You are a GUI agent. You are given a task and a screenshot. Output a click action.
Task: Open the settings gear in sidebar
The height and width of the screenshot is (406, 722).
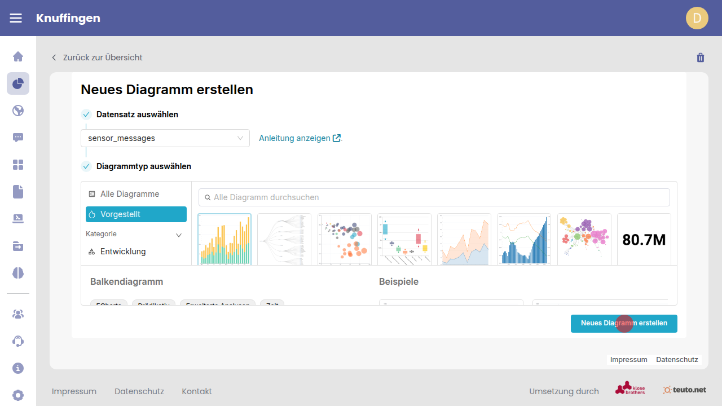[x=18, y=395]
